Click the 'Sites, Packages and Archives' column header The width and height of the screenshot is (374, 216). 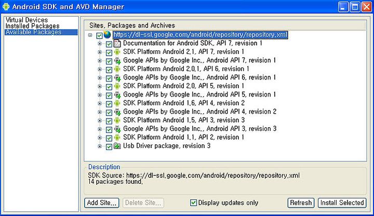[225, 25]
